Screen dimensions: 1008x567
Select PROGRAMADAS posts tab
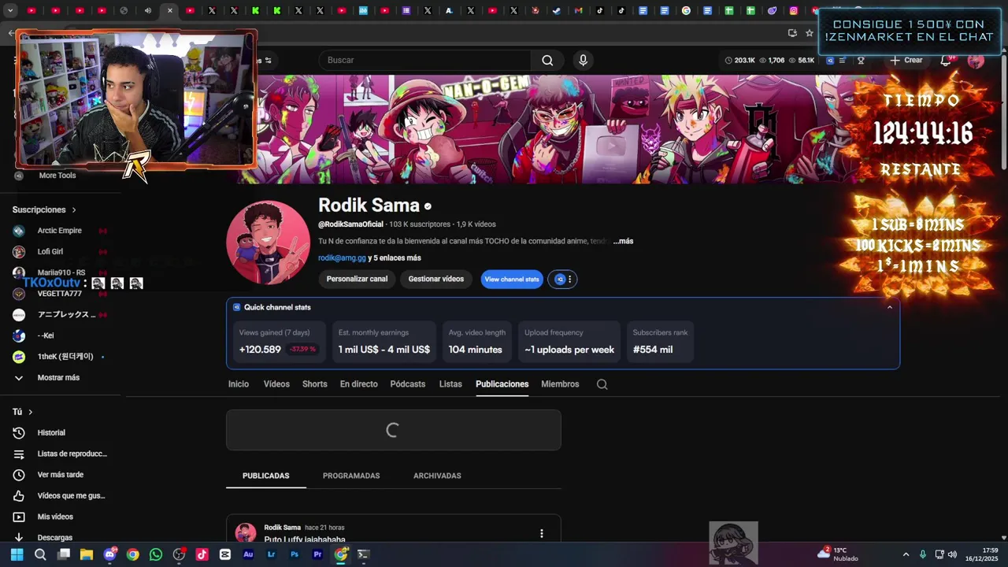(351, 476)
